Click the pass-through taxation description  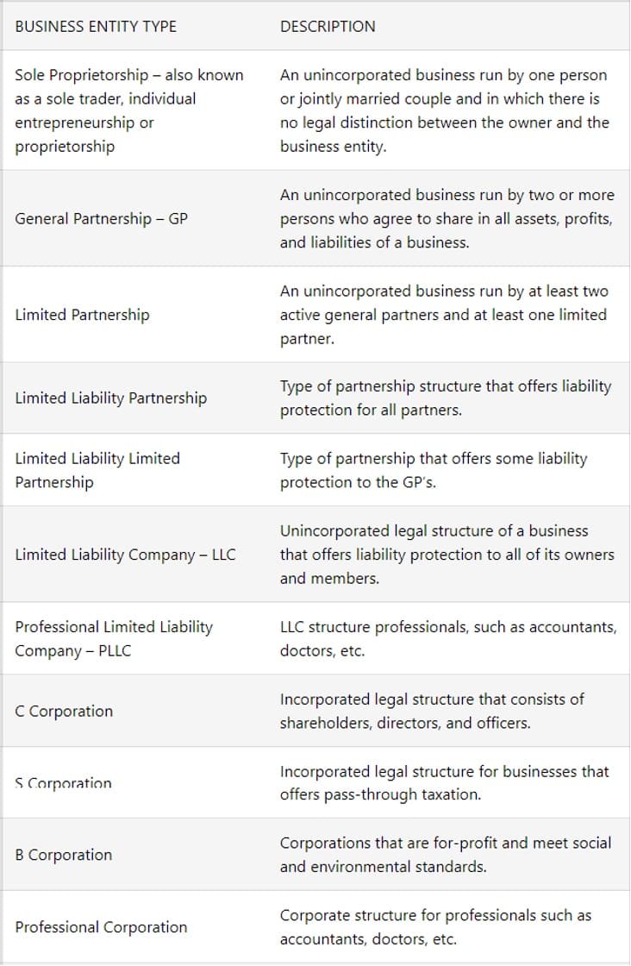coord(444,782)
